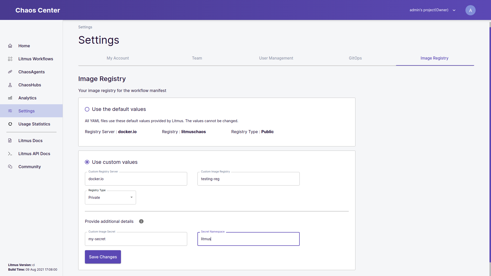
Task: Click the Custom Image Registry field
Action: coord(249,179)
